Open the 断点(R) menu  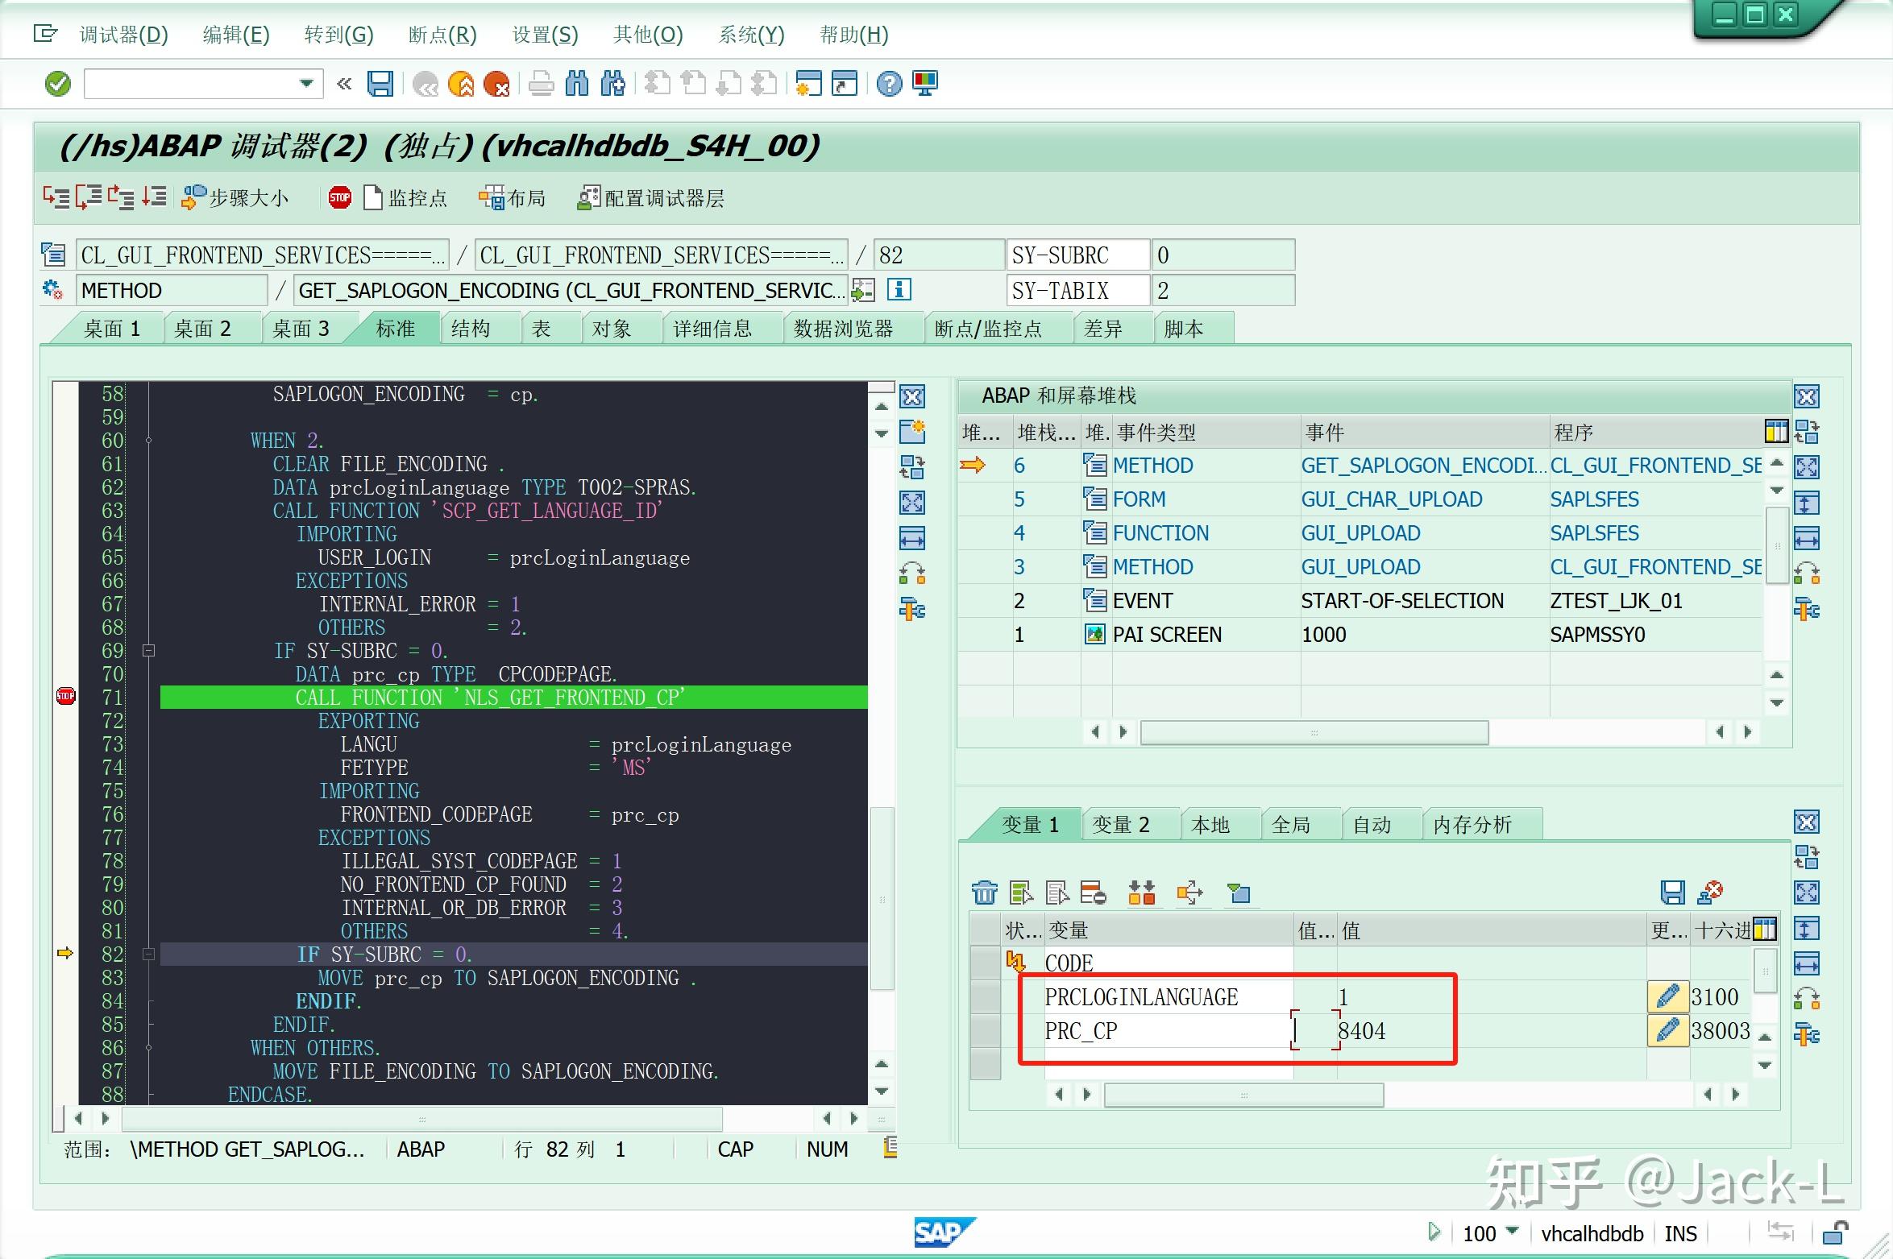[442, 35]
